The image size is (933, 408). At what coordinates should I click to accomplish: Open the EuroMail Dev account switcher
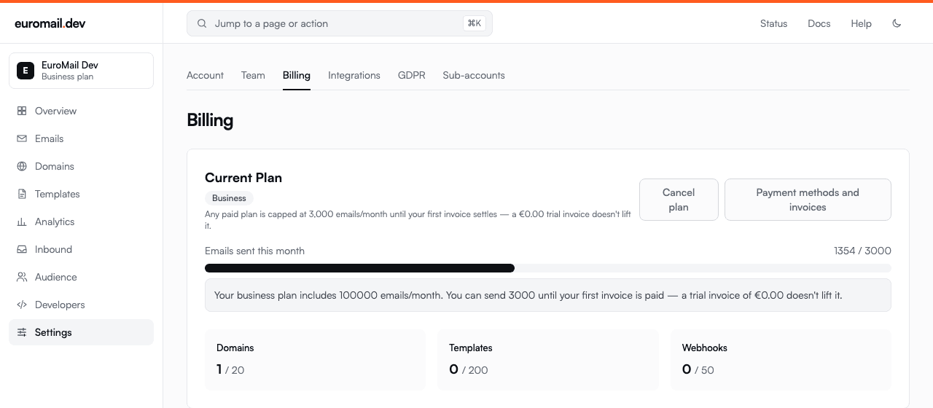point(81,71)
